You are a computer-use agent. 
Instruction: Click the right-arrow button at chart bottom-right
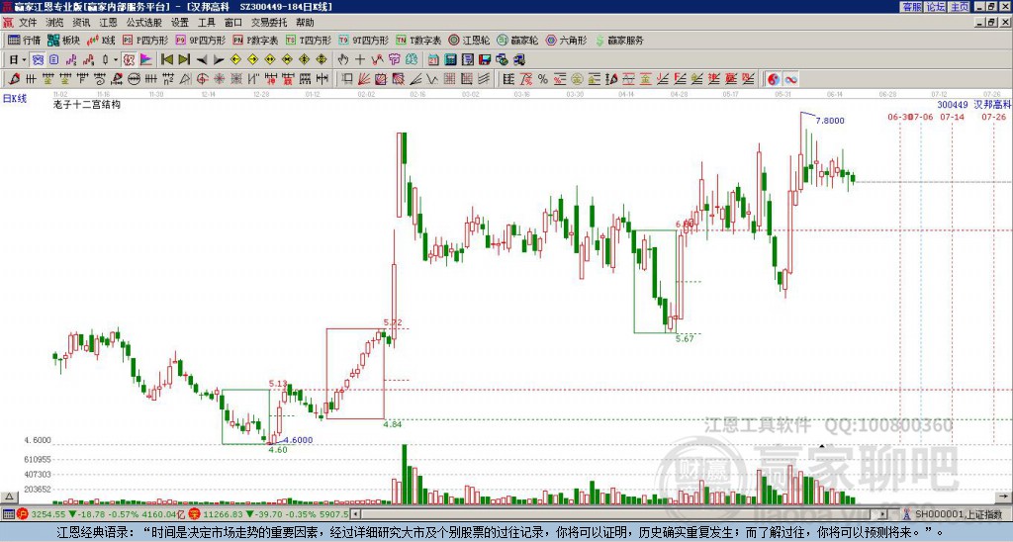click(x=1004, y=497)
